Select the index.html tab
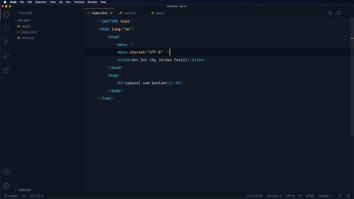This screenshot has width=354, height=199. coord(100,13)
